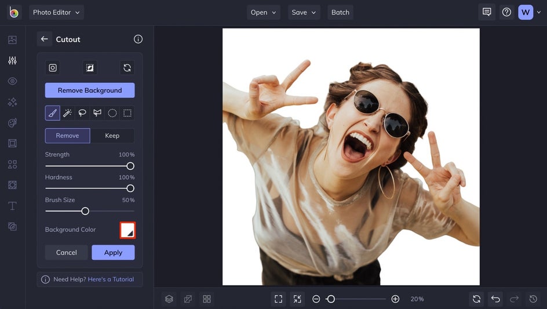Click the Remove Background button

pyautogui.click(x=90, y=90)
